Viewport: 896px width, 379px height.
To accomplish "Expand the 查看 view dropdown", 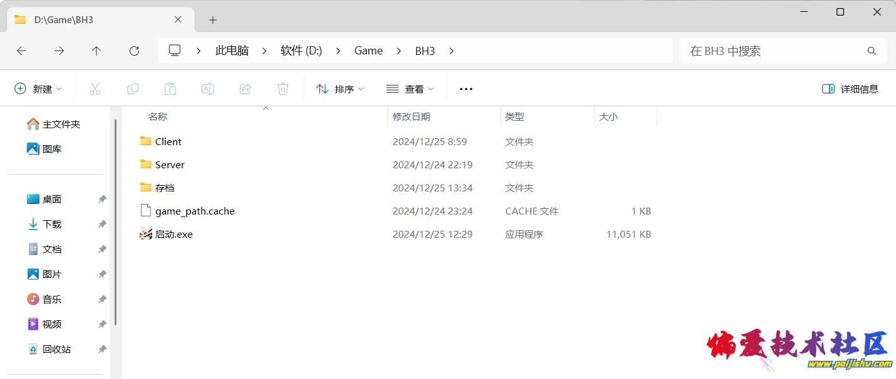I will 410,89.
